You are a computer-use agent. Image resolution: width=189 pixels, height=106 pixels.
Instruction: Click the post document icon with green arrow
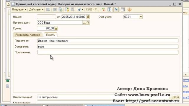point(67,9)
